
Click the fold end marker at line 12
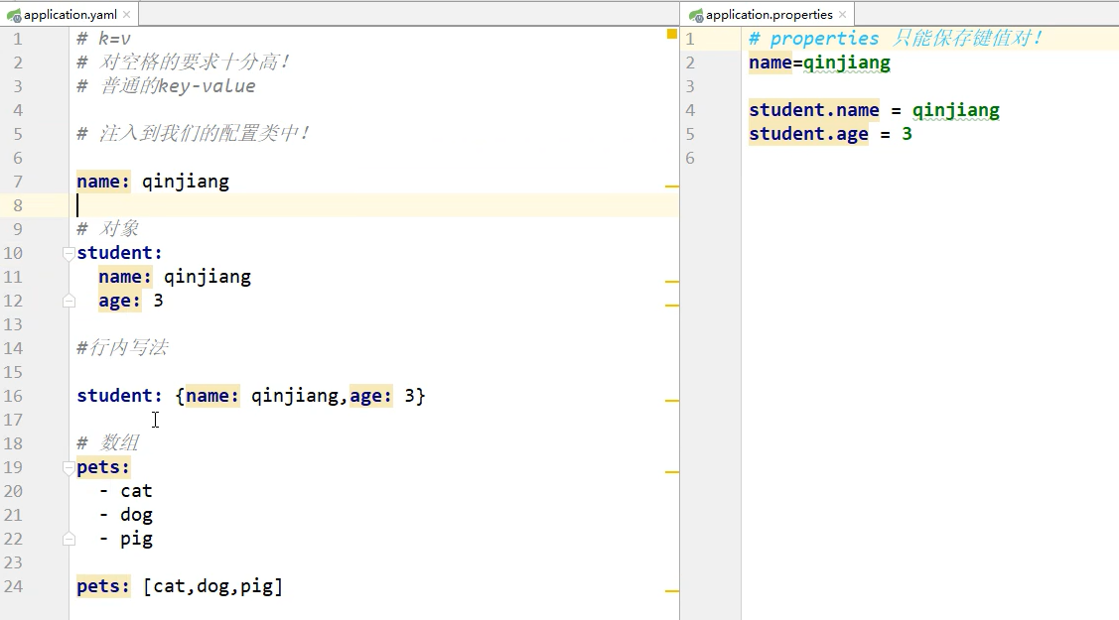pos(69,301)
